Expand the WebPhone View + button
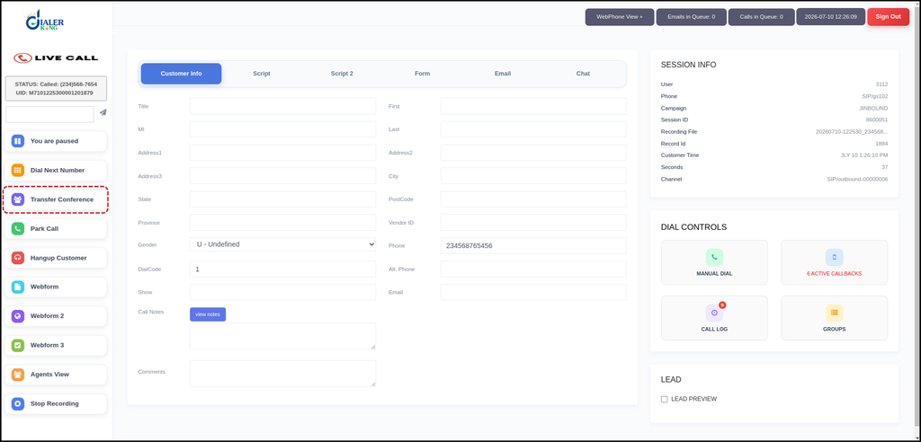Image resolution: width=921 pixels, height=442 pixels. click(620, 17)
